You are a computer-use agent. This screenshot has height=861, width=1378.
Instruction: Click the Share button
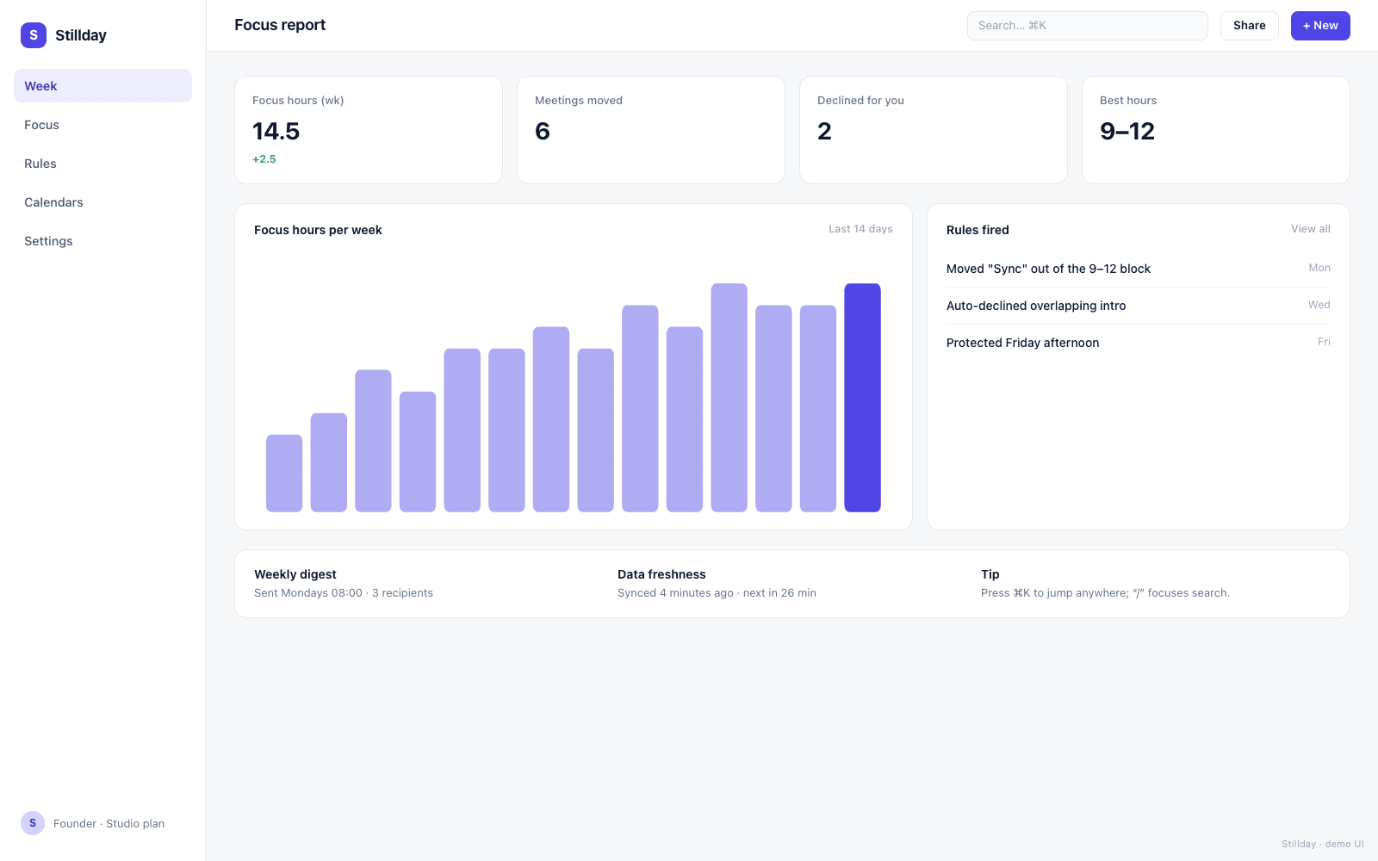tap(1249, 26)
